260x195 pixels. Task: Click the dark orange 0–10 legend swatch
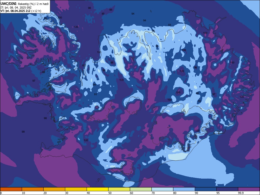[11, 189]
